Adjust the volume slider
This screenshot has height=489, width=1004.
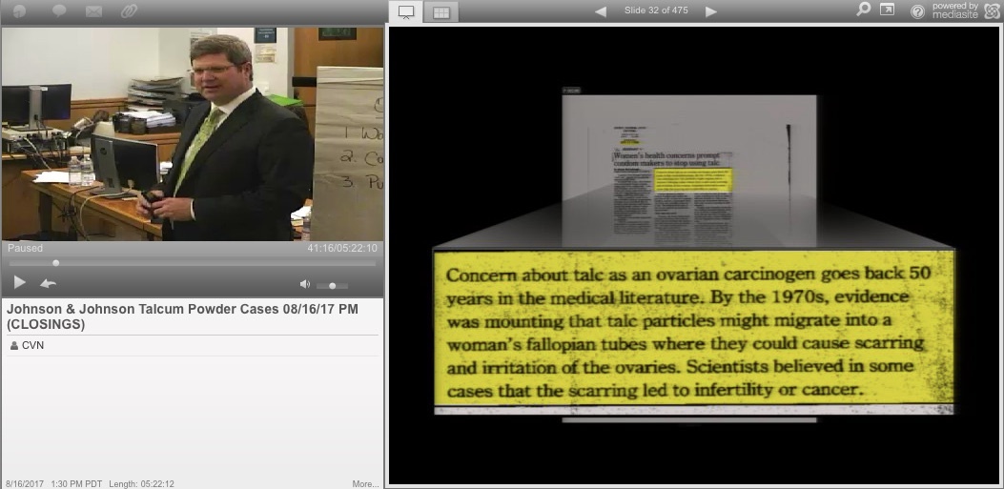333,285
